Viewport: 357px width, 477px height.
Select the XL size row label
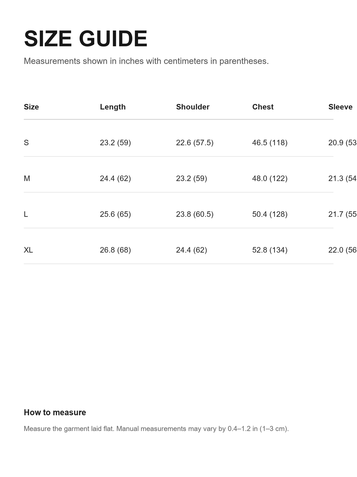28,250
